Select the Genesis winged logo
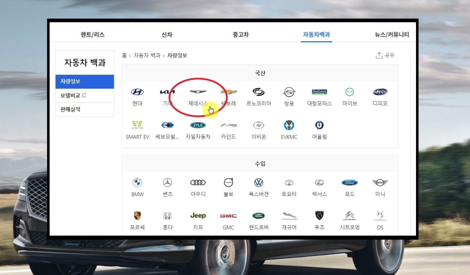 (198, 92)
